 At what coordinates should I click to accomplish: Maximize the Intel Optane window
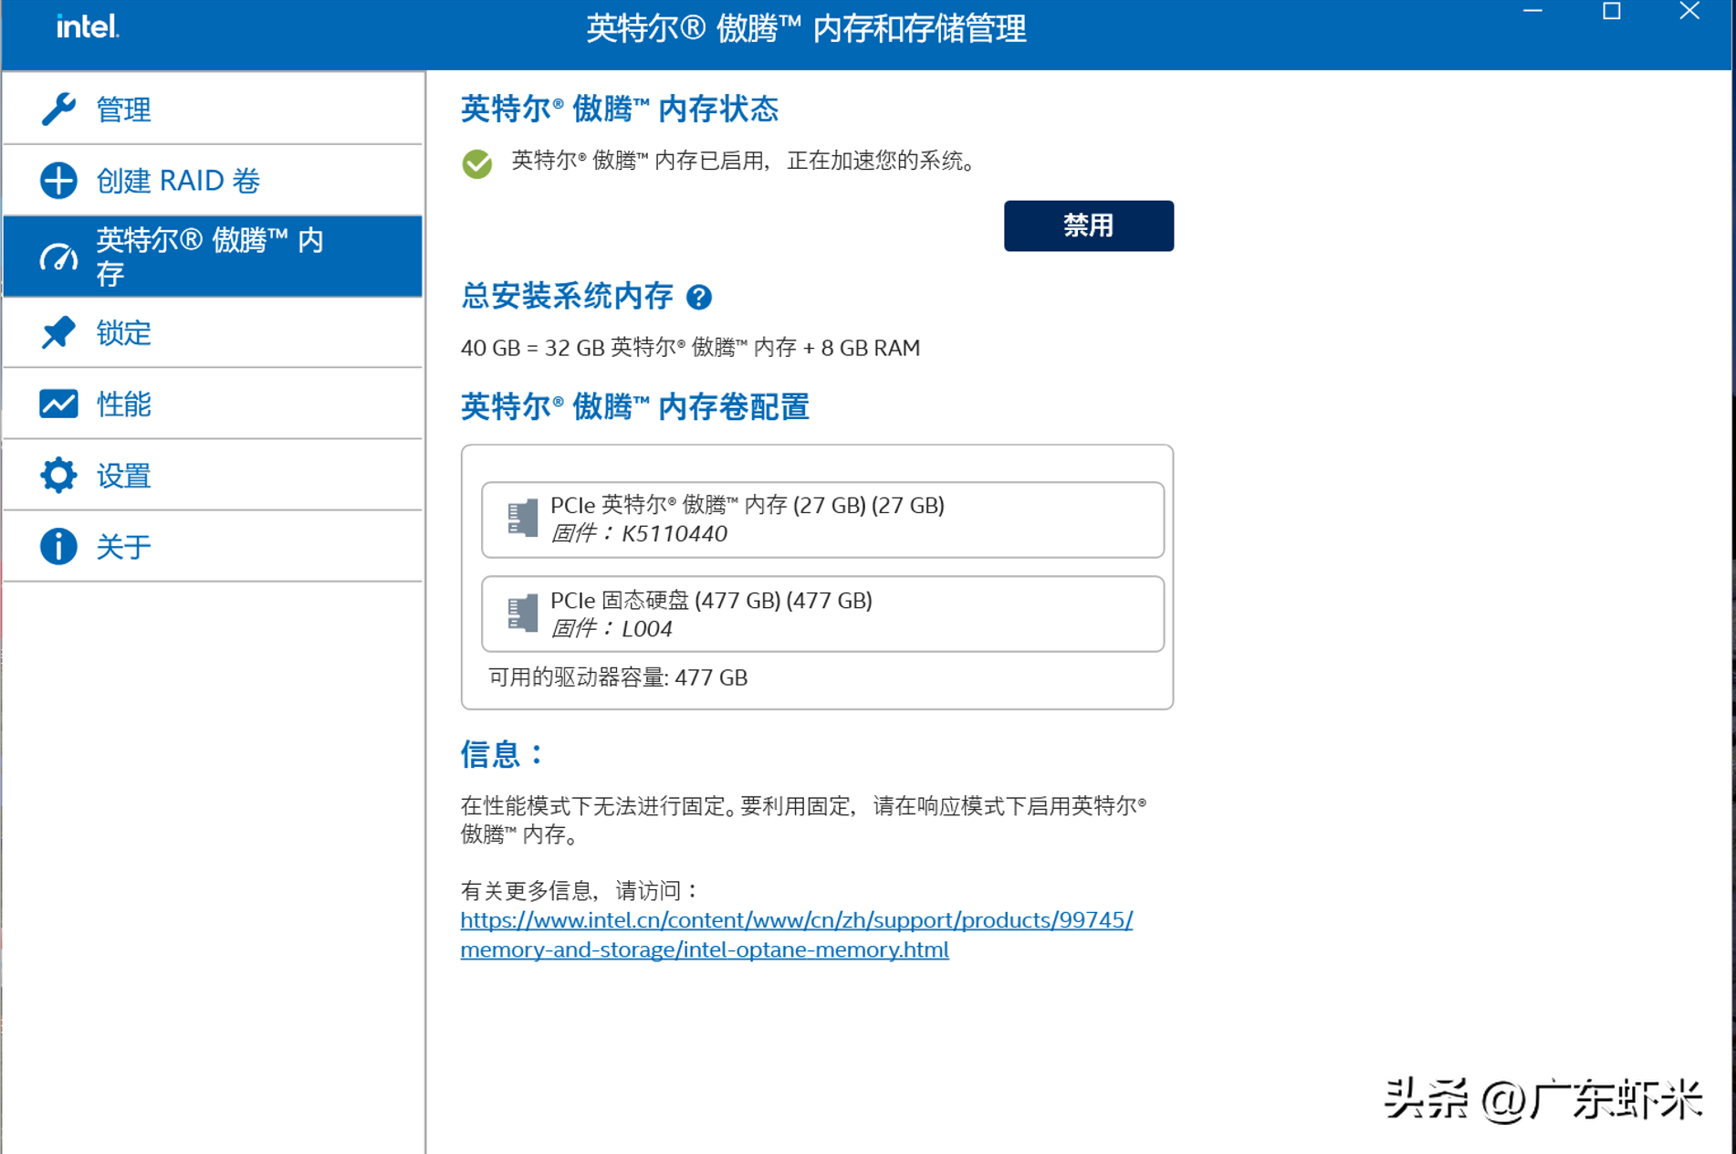point(1612,12)
